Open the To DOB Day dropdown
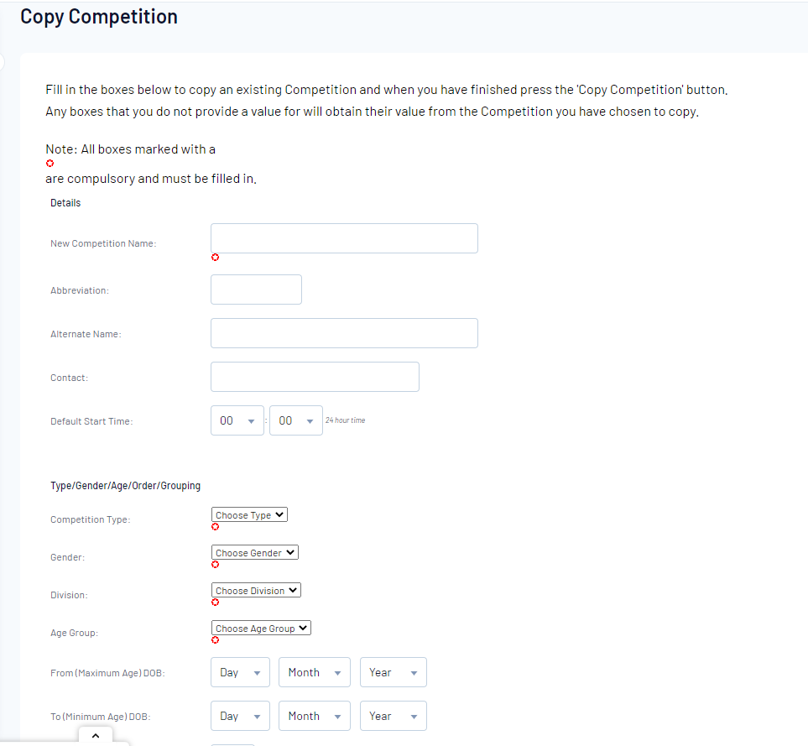Screen dimensions: 808x746 (240, 716)
